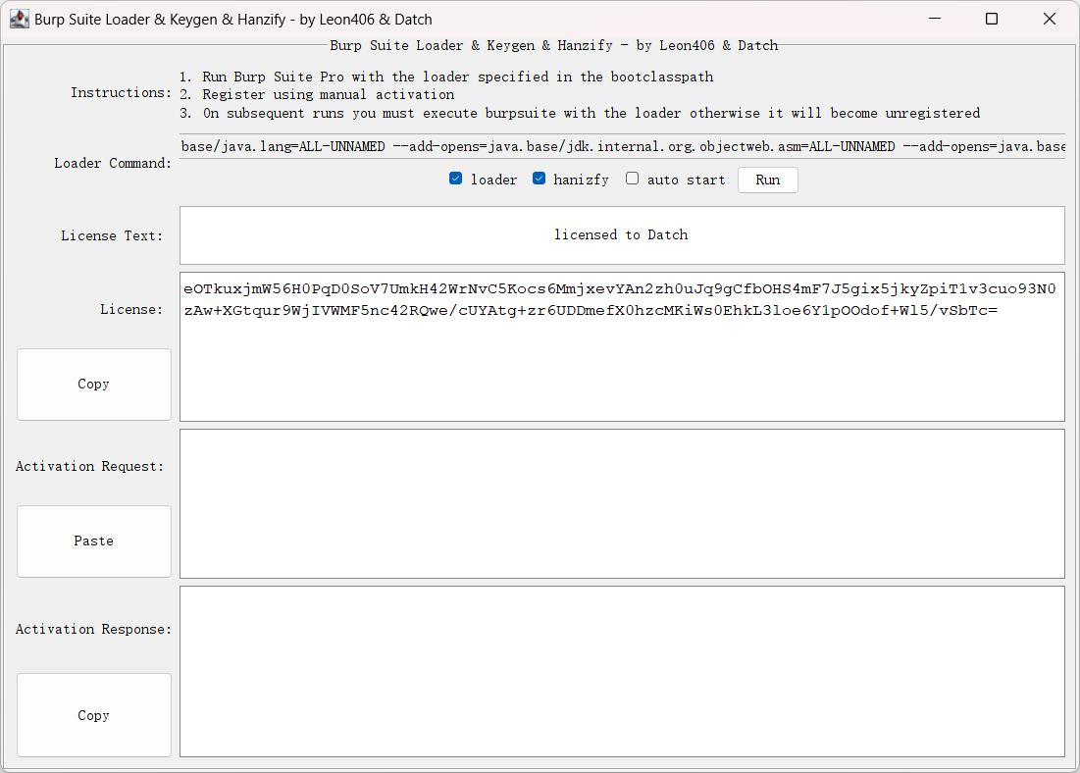The image size is (1080, 773).
Task: Click the Burp Suite app icon in title bar
Action: tap(20, 20)
